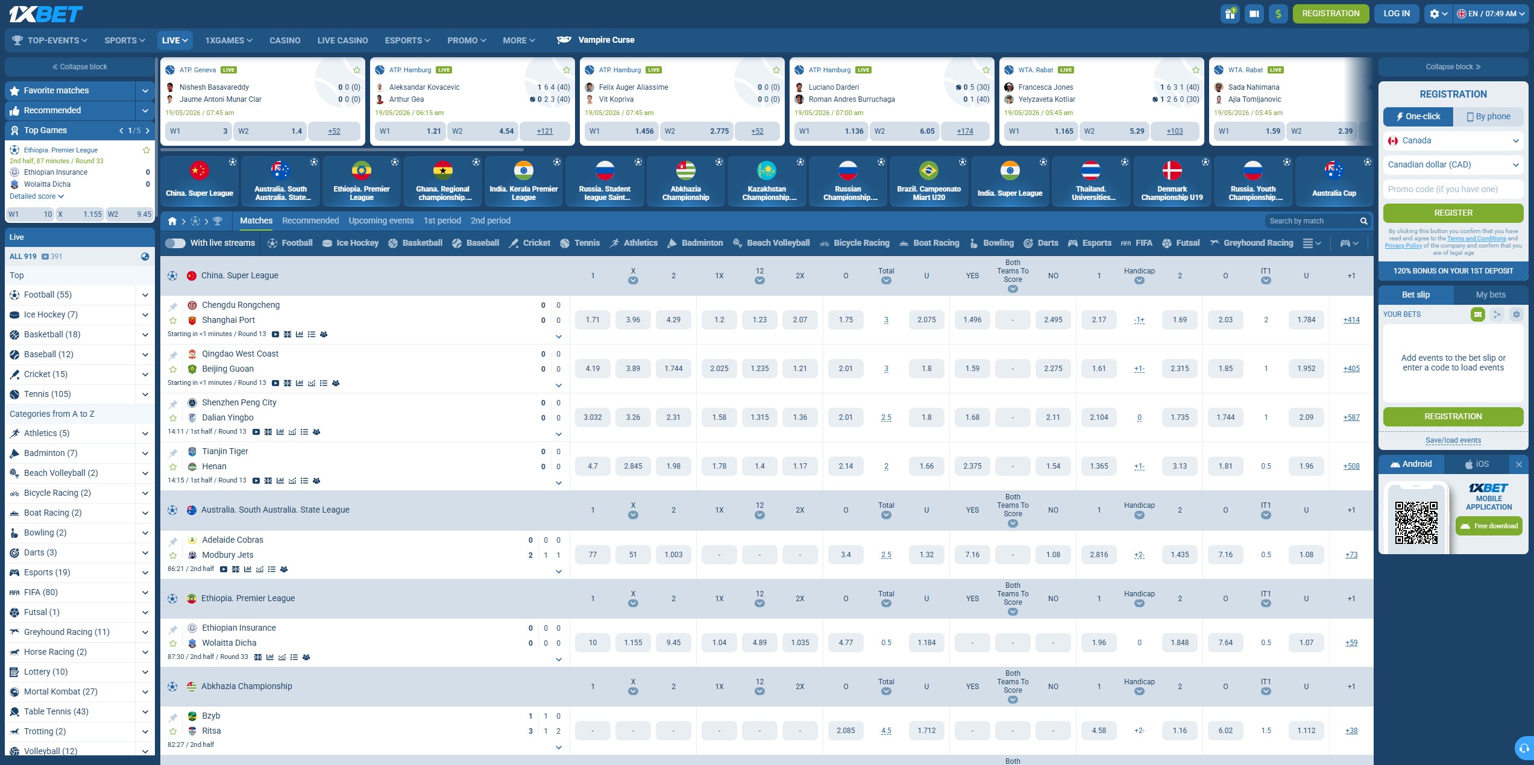
Task: Expand Detailed score in Top Games
Action: coord(37,196)
